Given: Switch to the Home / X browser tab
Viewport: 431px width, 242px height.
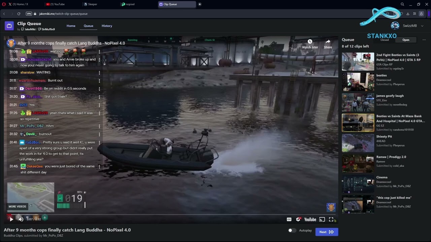Looking at the screenshot, I should [22, 4].
